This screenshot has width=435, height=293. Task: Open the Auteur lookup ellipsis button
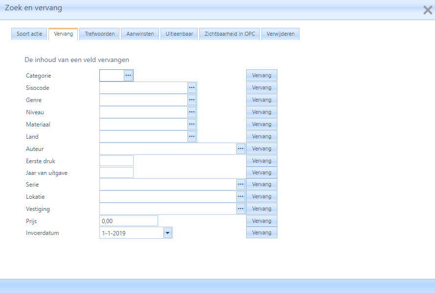coord(241,148)
